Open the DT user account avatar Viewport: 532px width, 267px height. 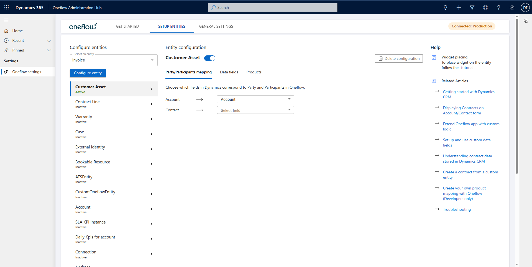525,7
